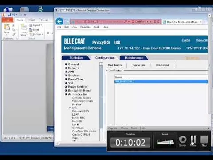Switch to the Configuration tab

[x=105, y=58]
